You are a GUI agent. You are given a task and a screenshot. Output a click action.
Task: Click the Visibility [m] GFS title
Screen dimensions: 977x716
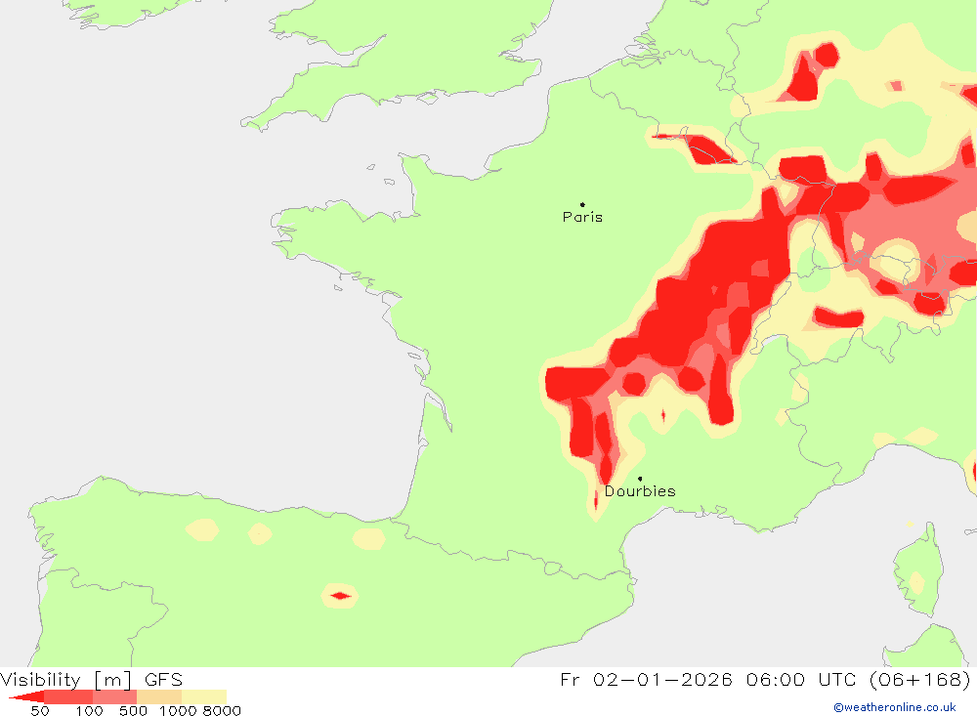[x=92, y=679]
